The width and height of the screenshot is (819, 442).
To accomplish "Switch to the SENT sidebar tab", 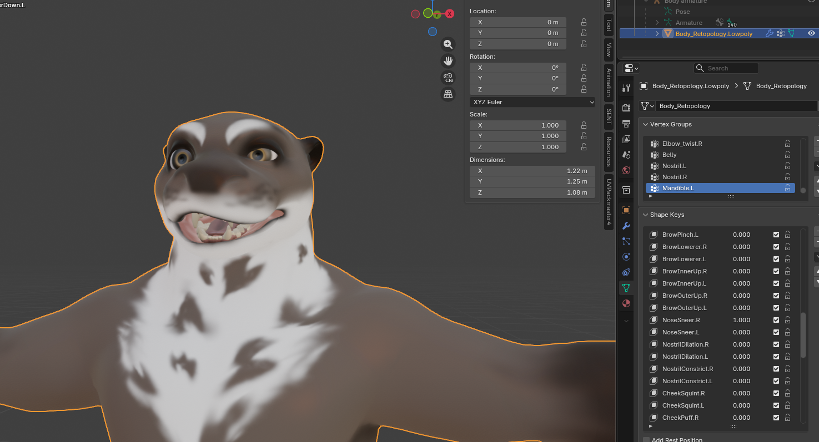I will [x=609, y=116].
